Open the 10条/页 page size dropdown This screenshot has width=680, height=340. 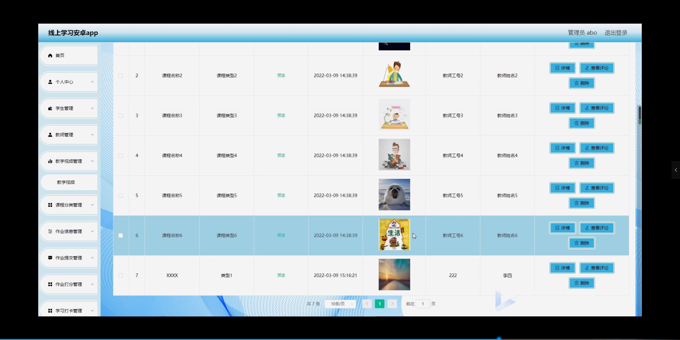click(x=340, y=304)
